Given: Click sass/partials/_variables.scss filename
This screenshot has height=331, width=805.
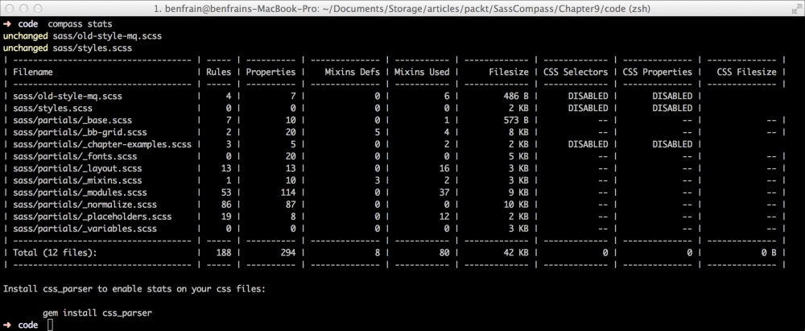Looking at the screenshot, I should click(x=85, y=229).
